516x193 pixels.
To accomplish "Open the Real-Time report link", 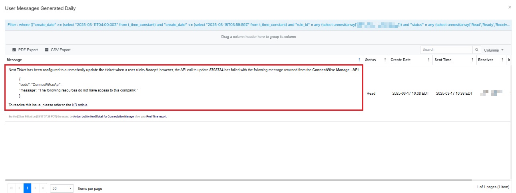I will 157,117.
